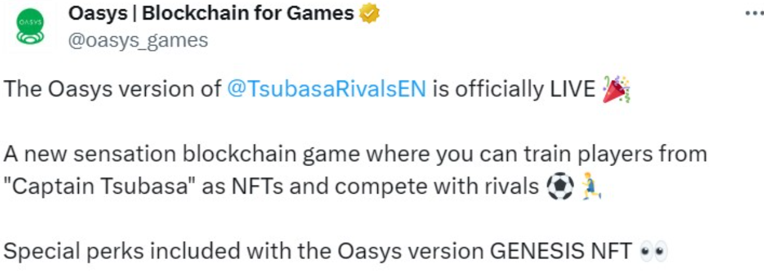Open the Oasys green profile avatar
764x273 pixels.
pyautogui.click(x=30, y=29)
